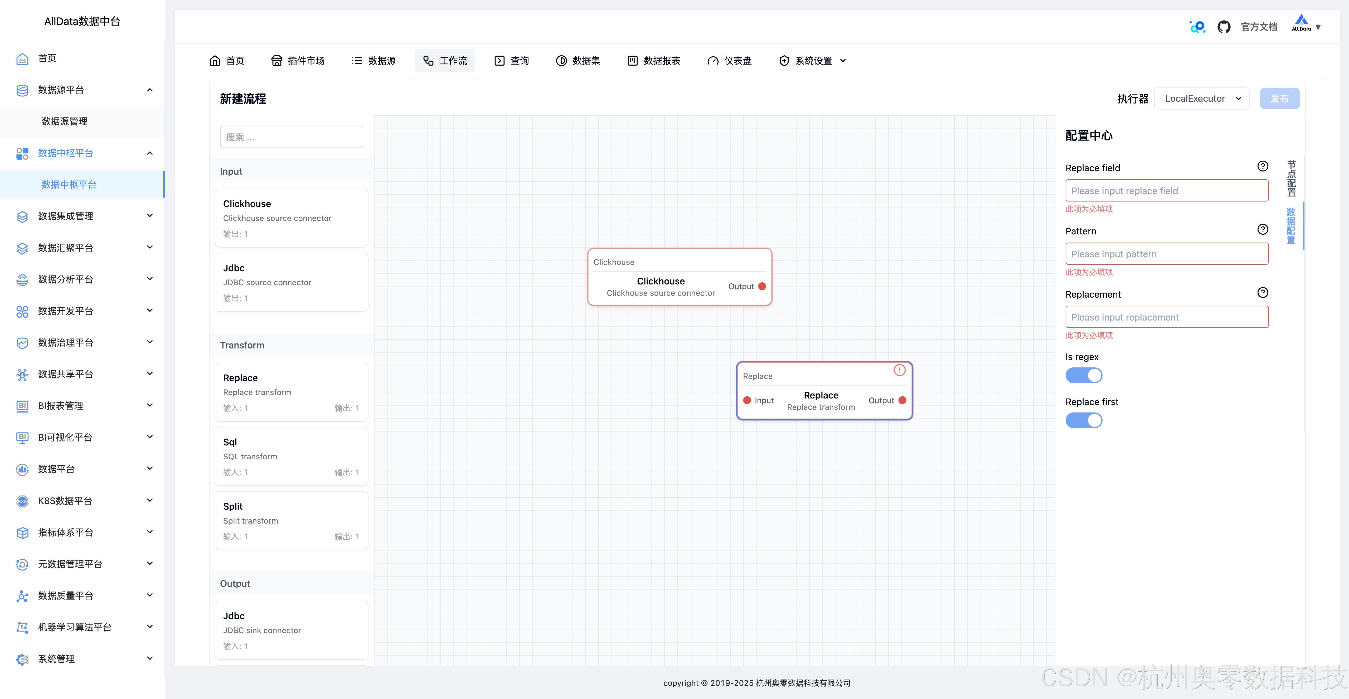
Task: Collapse the 数据中枢平台 sidebar group chevron
Action: tap(150, 153)
